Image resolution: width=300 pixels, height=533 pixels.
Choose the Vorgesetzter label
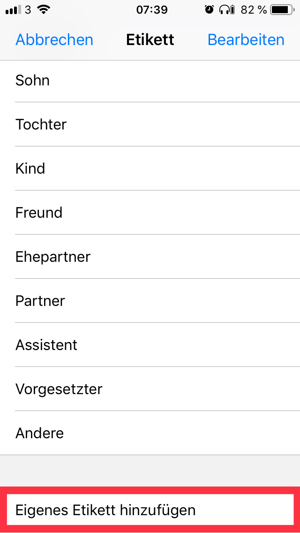(150, 389)
